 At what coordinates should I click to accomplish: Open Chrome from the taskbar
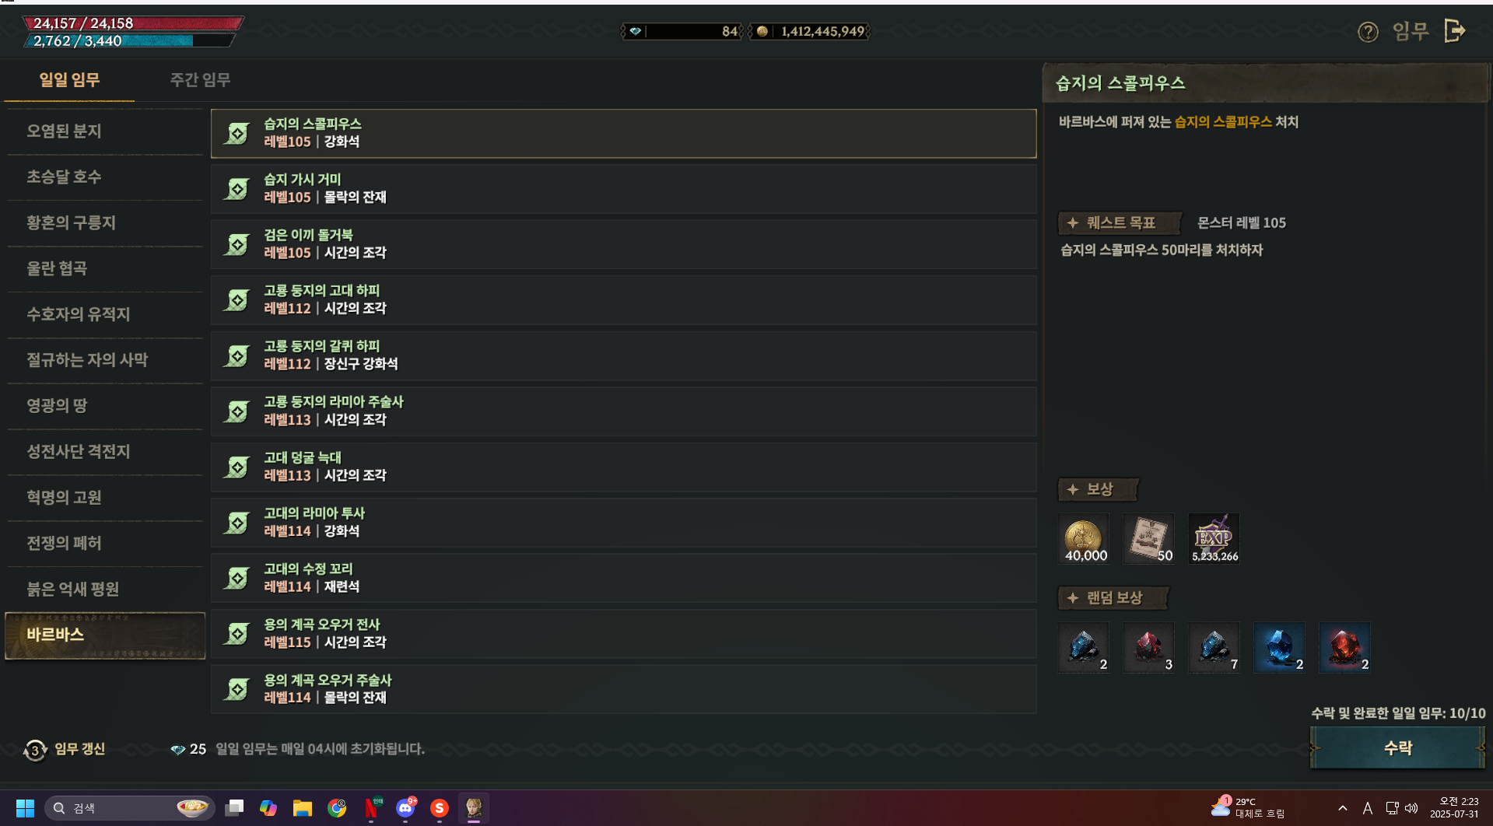pos(337,808)
